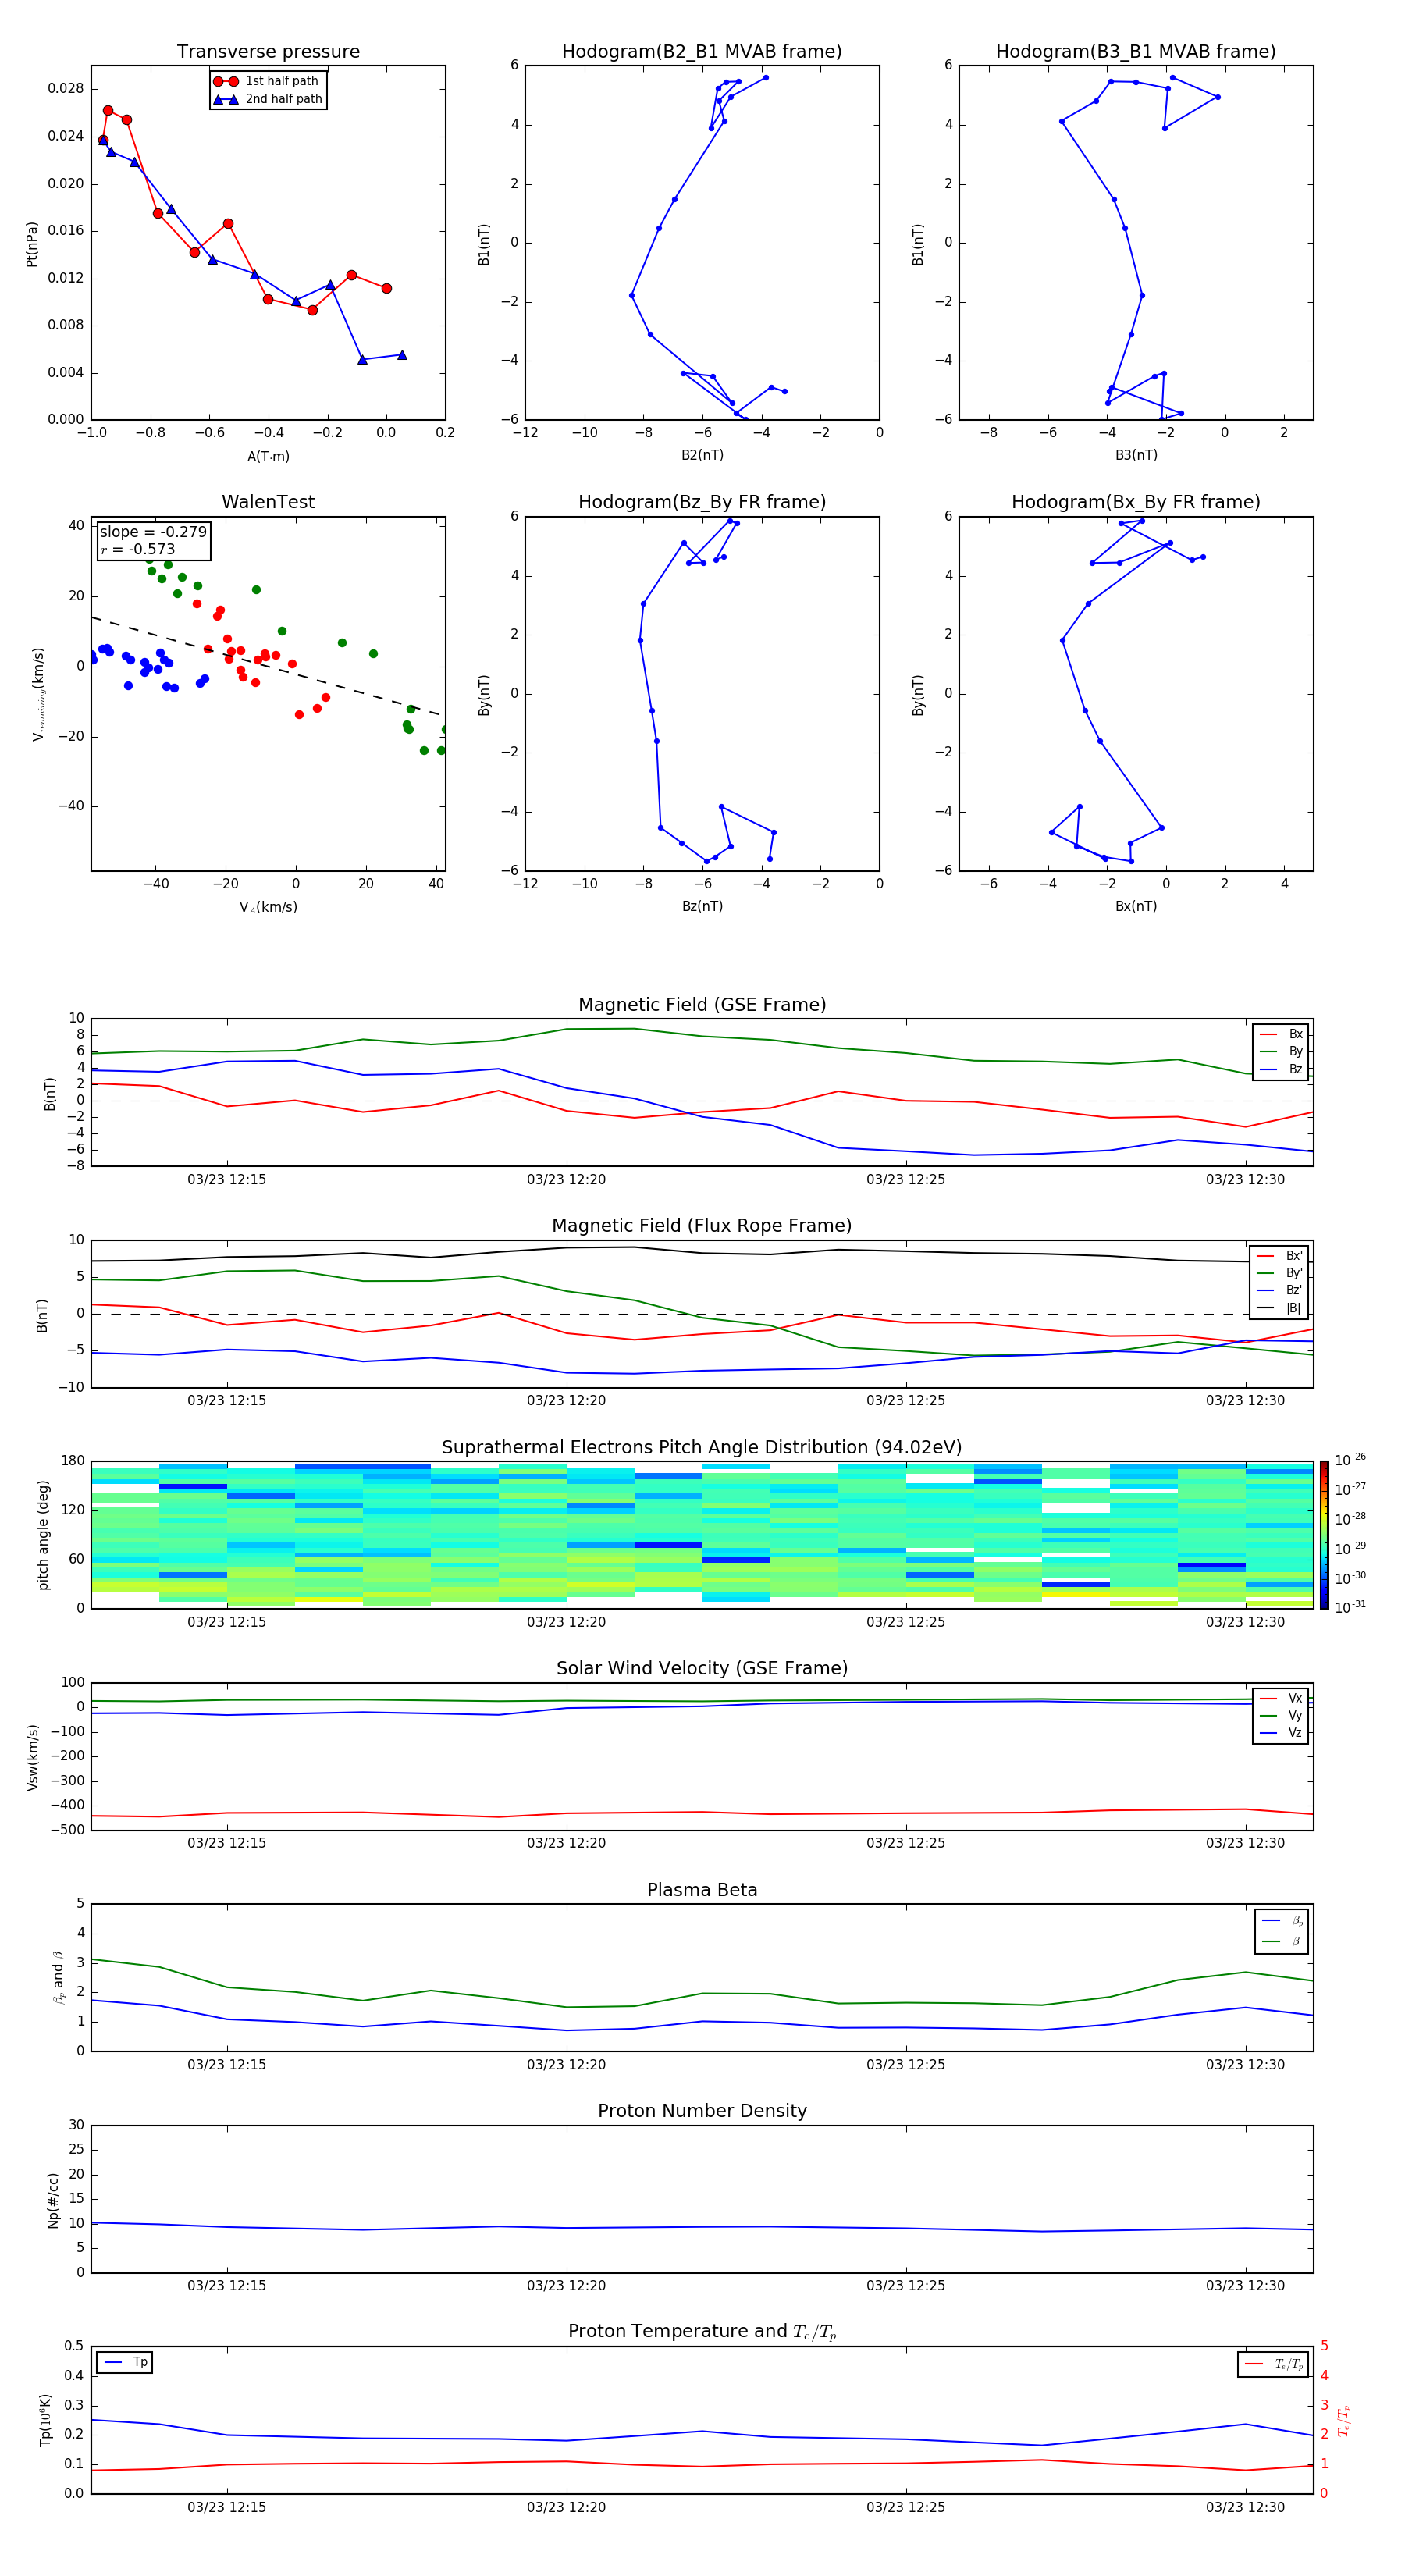Click the 'Suprathermal Electrons Pitch Angle Distribution' title
This screenshot has height=2576, width=1405.
pos(702,1448)
